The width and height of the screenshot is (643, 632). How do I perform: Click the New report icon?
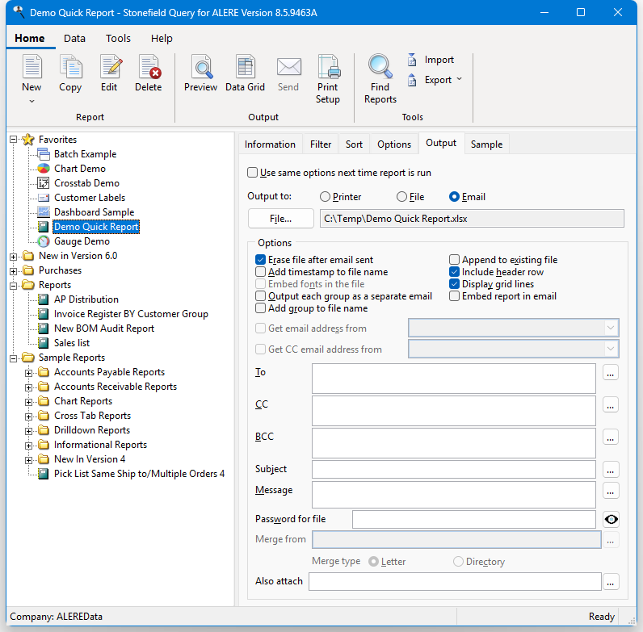(x=32, y=69)
